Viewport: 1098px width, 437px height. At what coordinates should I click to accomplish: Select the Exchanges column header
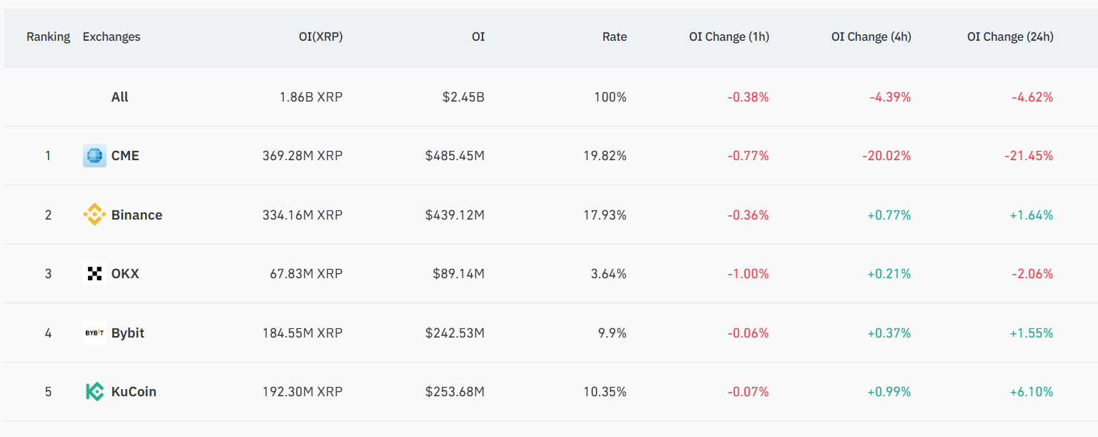point(112,36)
